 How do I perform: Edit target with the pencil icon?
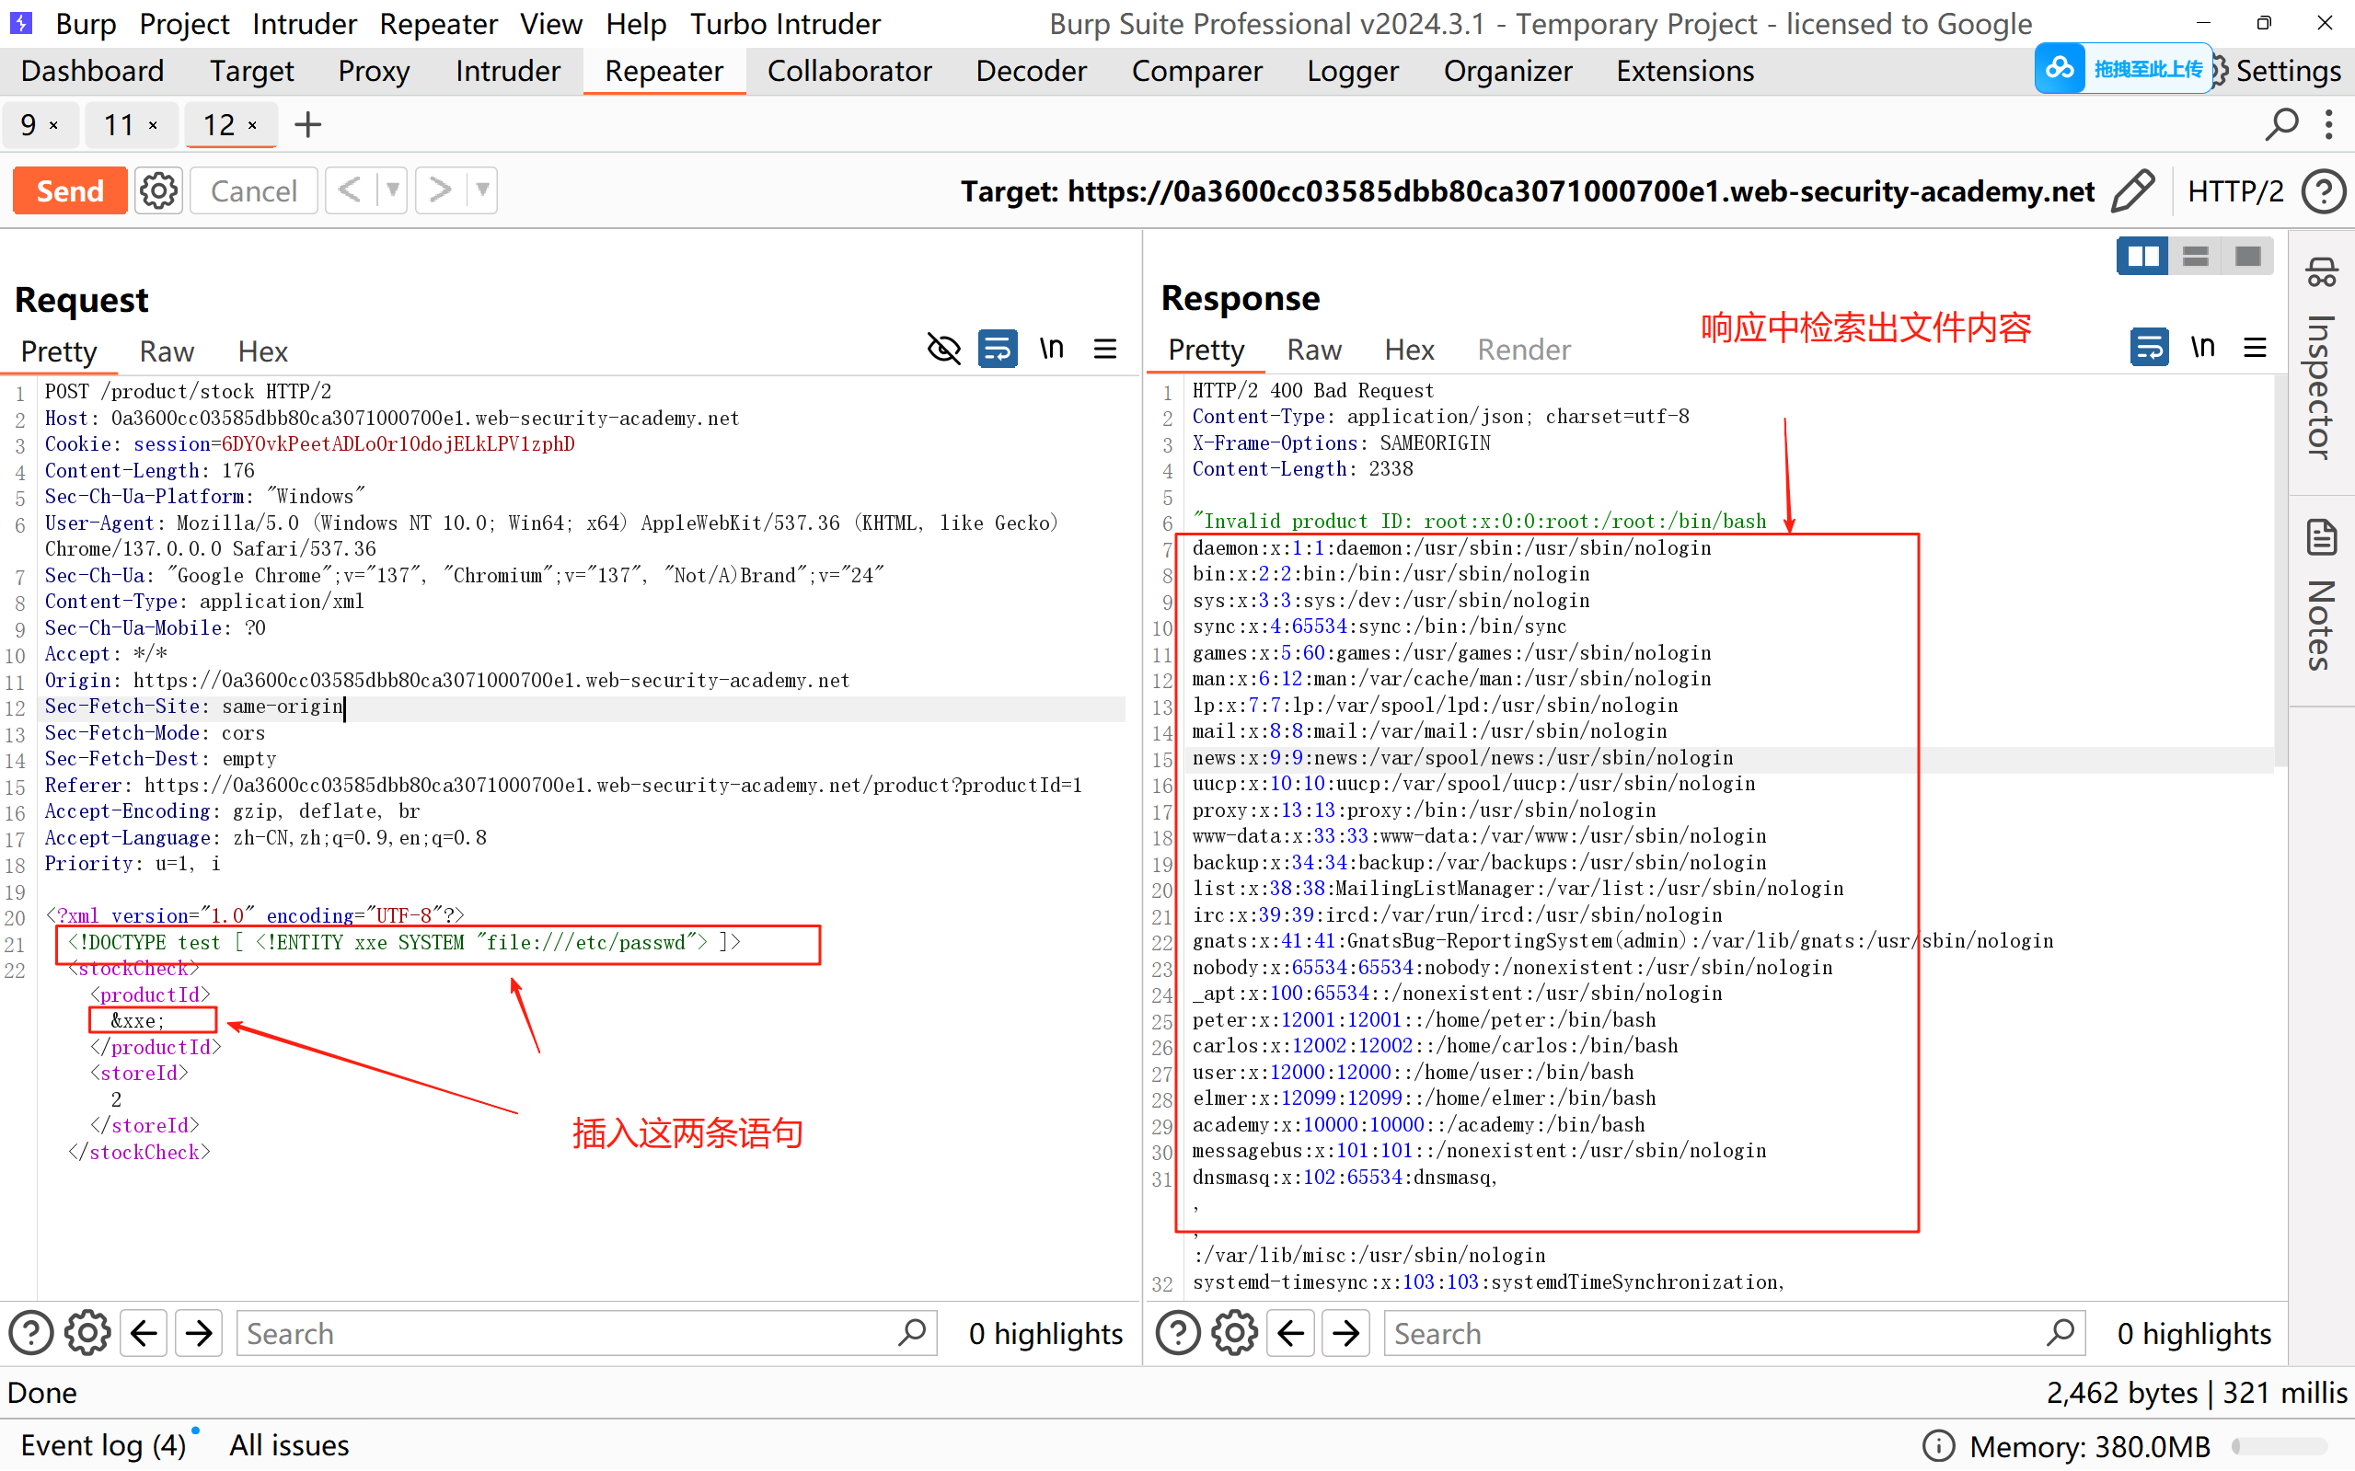click(x=2131, y=190)
